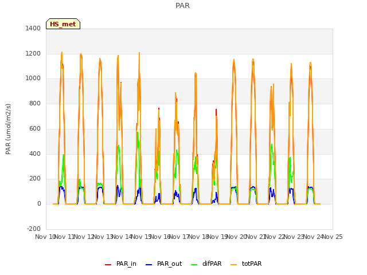Click the orange totPAR legend swatch

[x=234, y=265]
